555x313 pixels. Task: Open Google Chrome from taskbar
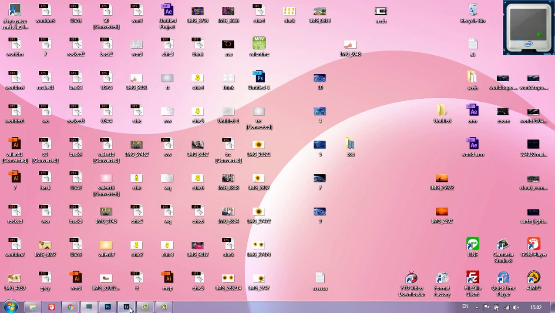click(x=70, y=307)
